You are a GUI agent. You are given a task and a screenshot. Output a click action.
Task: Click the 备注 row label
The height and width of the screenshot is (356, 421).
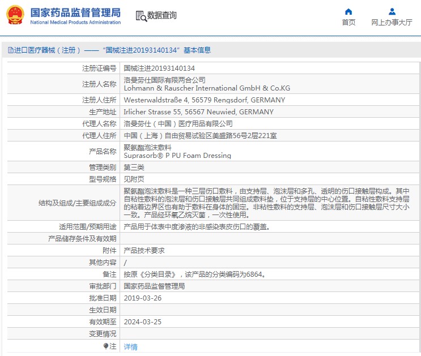[109, 274]
